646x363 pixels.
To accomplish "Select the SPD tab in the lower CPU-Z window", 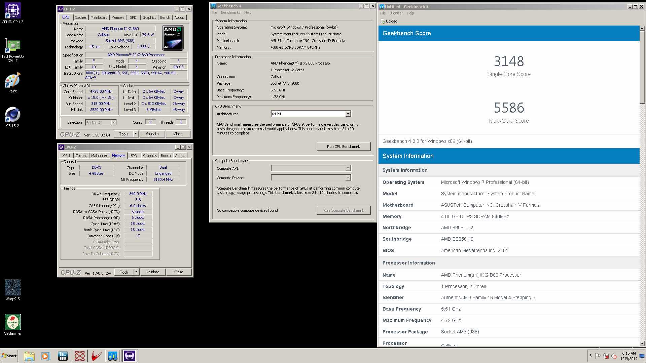I will (x=134, y=156).
